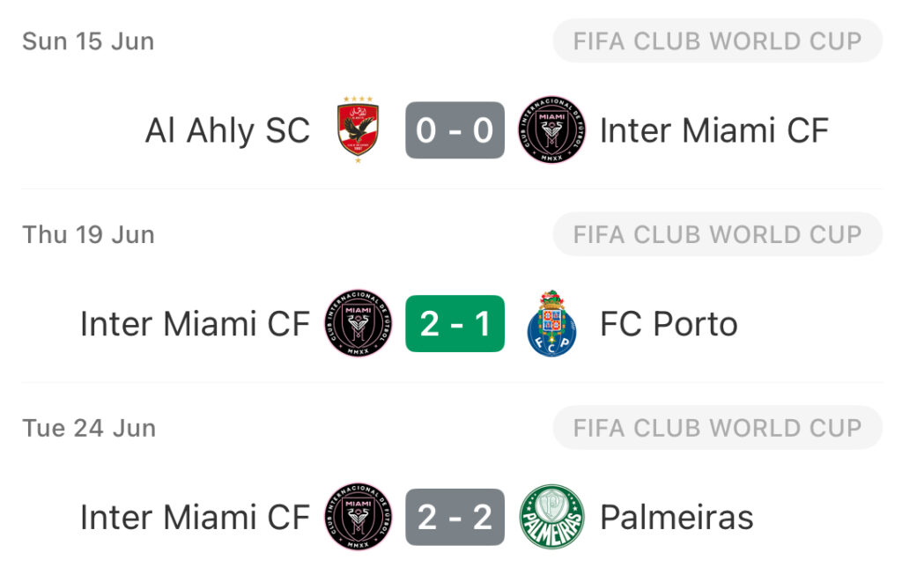Select FIFA Club World Cup tag for 19 Jun
This screenshot has width=902, height=582.
(717, 234)
